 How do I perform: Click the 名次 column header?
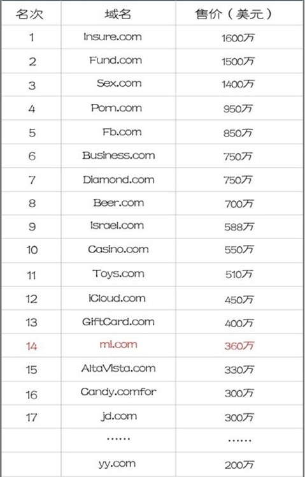[x=29, y=14]
